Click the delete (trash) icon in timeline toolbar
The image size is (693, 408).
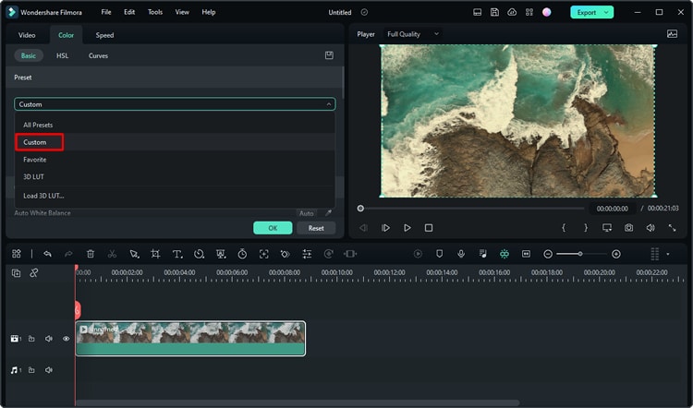coord(91,254)
